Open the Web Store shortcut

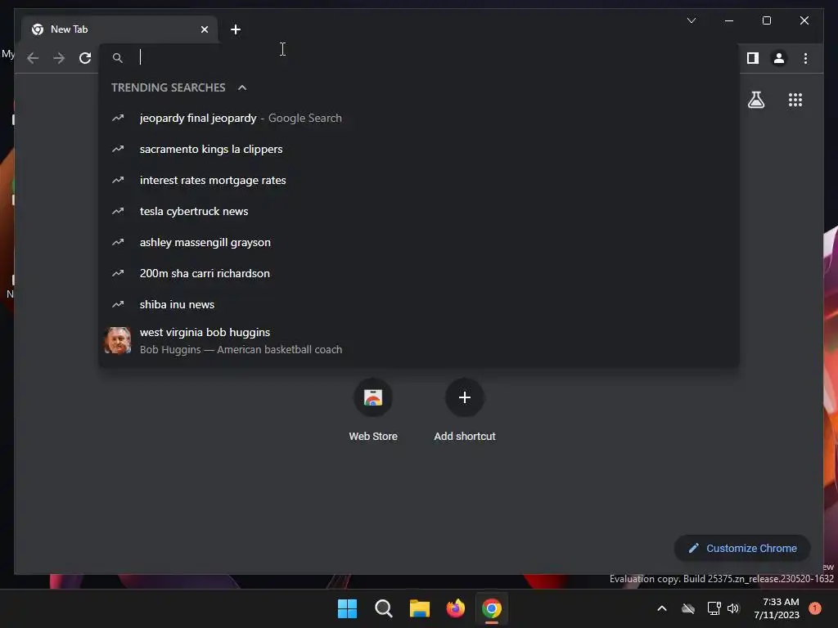pos(373,410)
